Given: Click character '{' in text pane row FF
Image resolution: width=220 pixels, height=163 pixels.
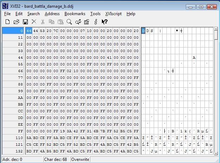Looking at the screenshot, I should (190, 131).
